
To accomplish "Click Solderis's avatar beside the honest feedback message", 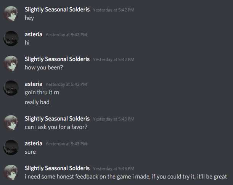I will 11,172.
